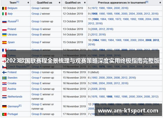Image resolution: width=165 pixels, height=119 pixels.
Task: Follow Group B link in Portugal row
Action: 37,114
